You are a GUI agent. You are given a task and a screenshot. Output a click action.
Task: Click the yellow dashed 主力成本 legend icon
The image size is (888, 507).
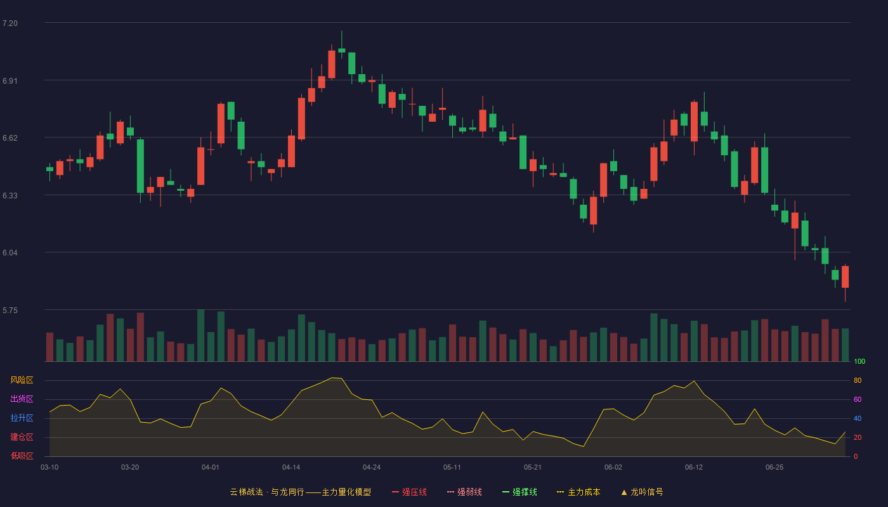[x=561, y=492]
